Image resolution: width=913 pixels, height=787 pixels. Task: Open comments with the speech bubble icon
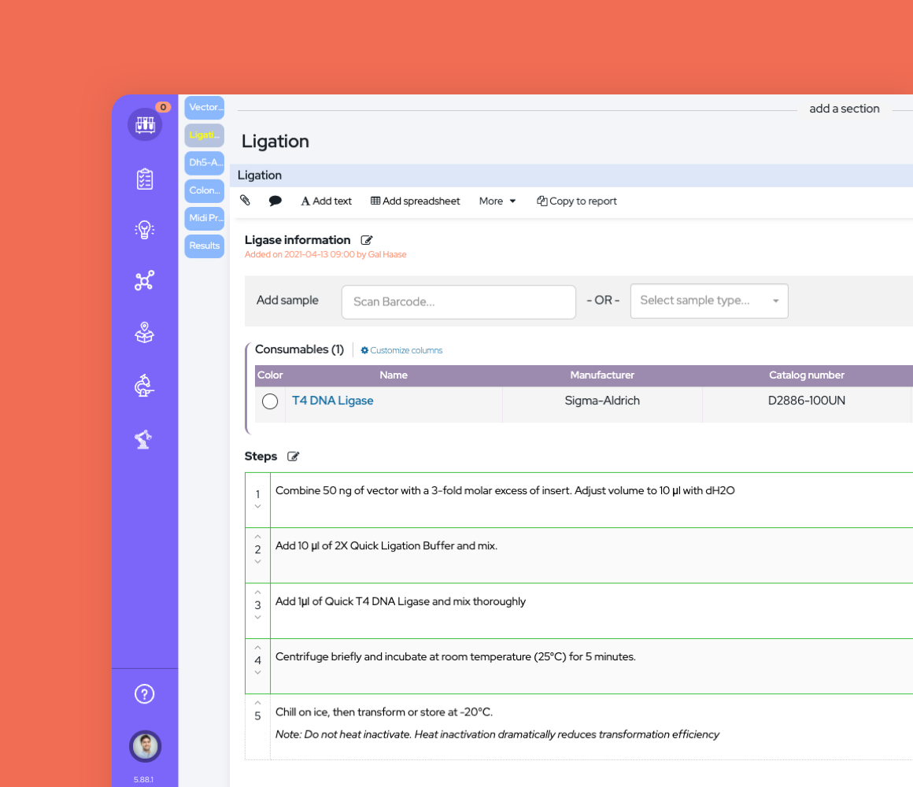[275, 201]
